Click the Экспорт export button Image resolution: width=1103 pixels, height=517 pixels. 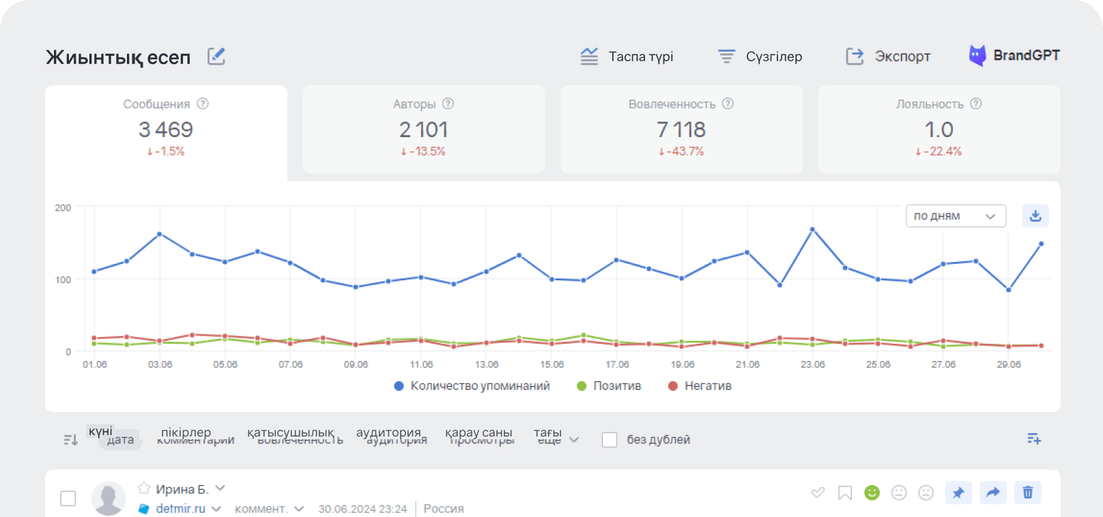[x=888, y=57]
